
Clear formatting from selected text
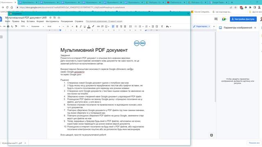tap(162, 26)
